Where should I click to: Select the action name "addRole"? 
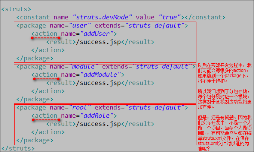[x=97, y=116]
